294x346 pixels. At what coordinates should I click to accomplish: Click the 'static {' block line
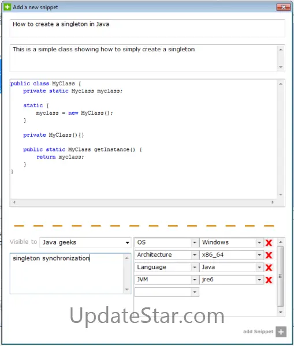tap(36, 106)
